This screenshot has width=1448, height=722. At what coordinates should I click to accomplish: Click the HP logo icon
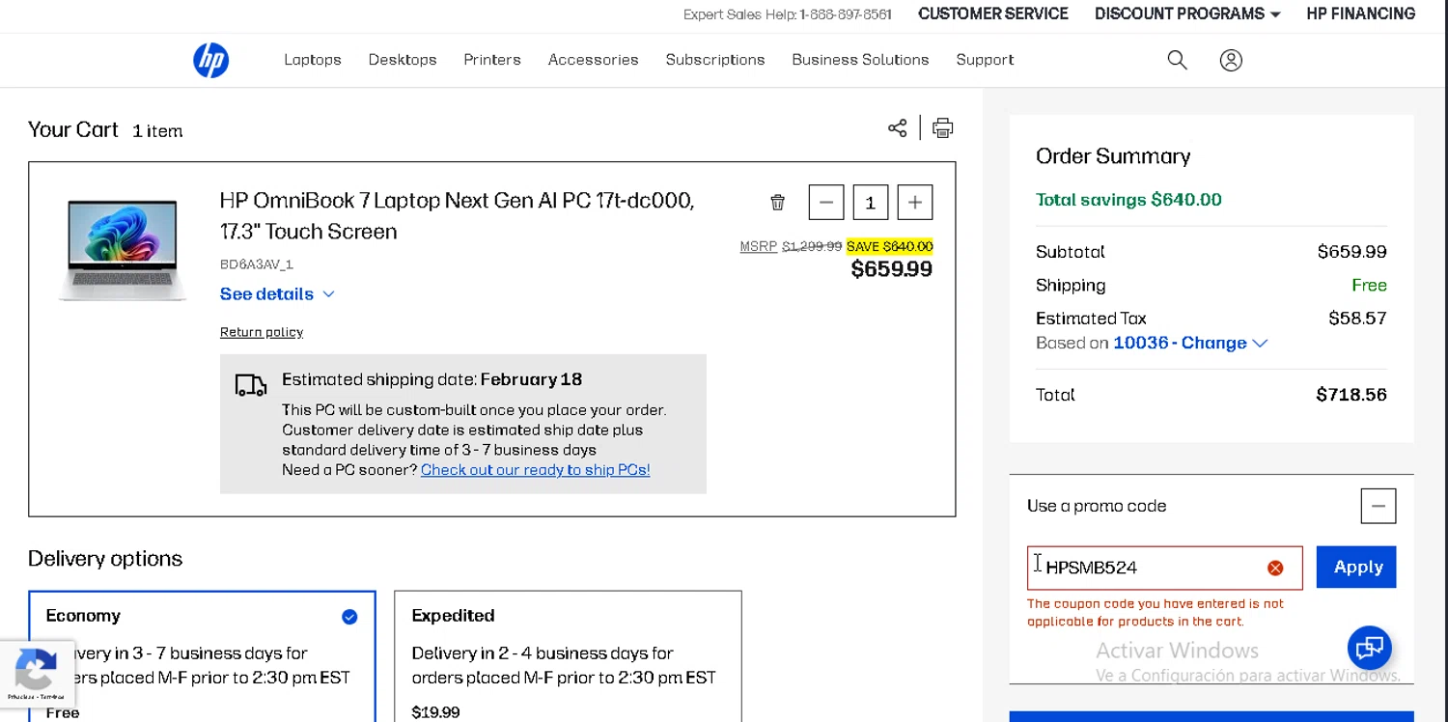pyautogui.click(x=210, y=60)
